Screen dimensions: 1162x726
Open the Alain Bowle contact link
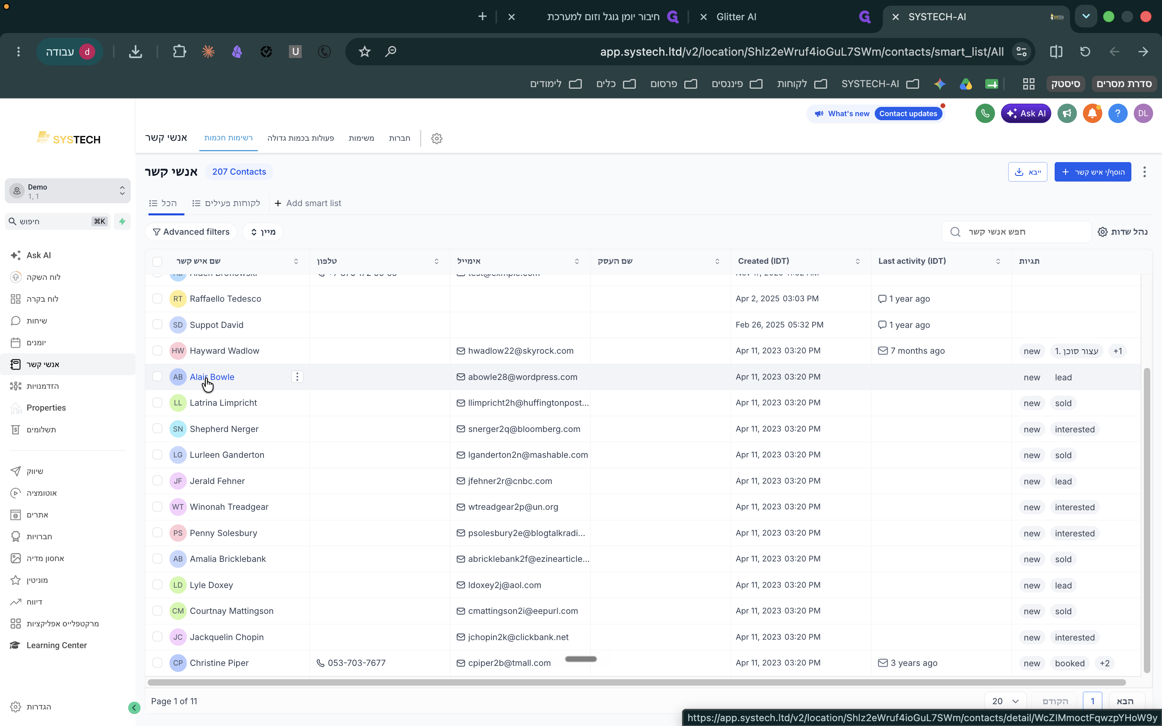coord(212,377)
